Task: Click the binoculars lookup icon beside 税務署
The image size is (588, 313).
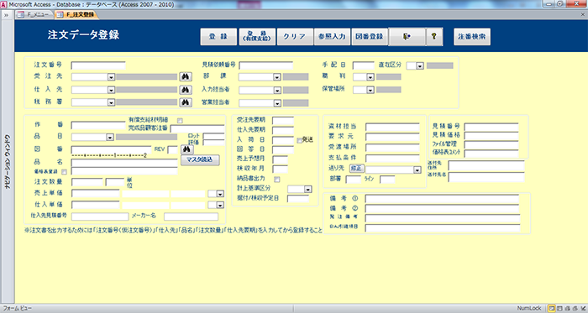Action: pyautogui.click(x=186, y=102)
